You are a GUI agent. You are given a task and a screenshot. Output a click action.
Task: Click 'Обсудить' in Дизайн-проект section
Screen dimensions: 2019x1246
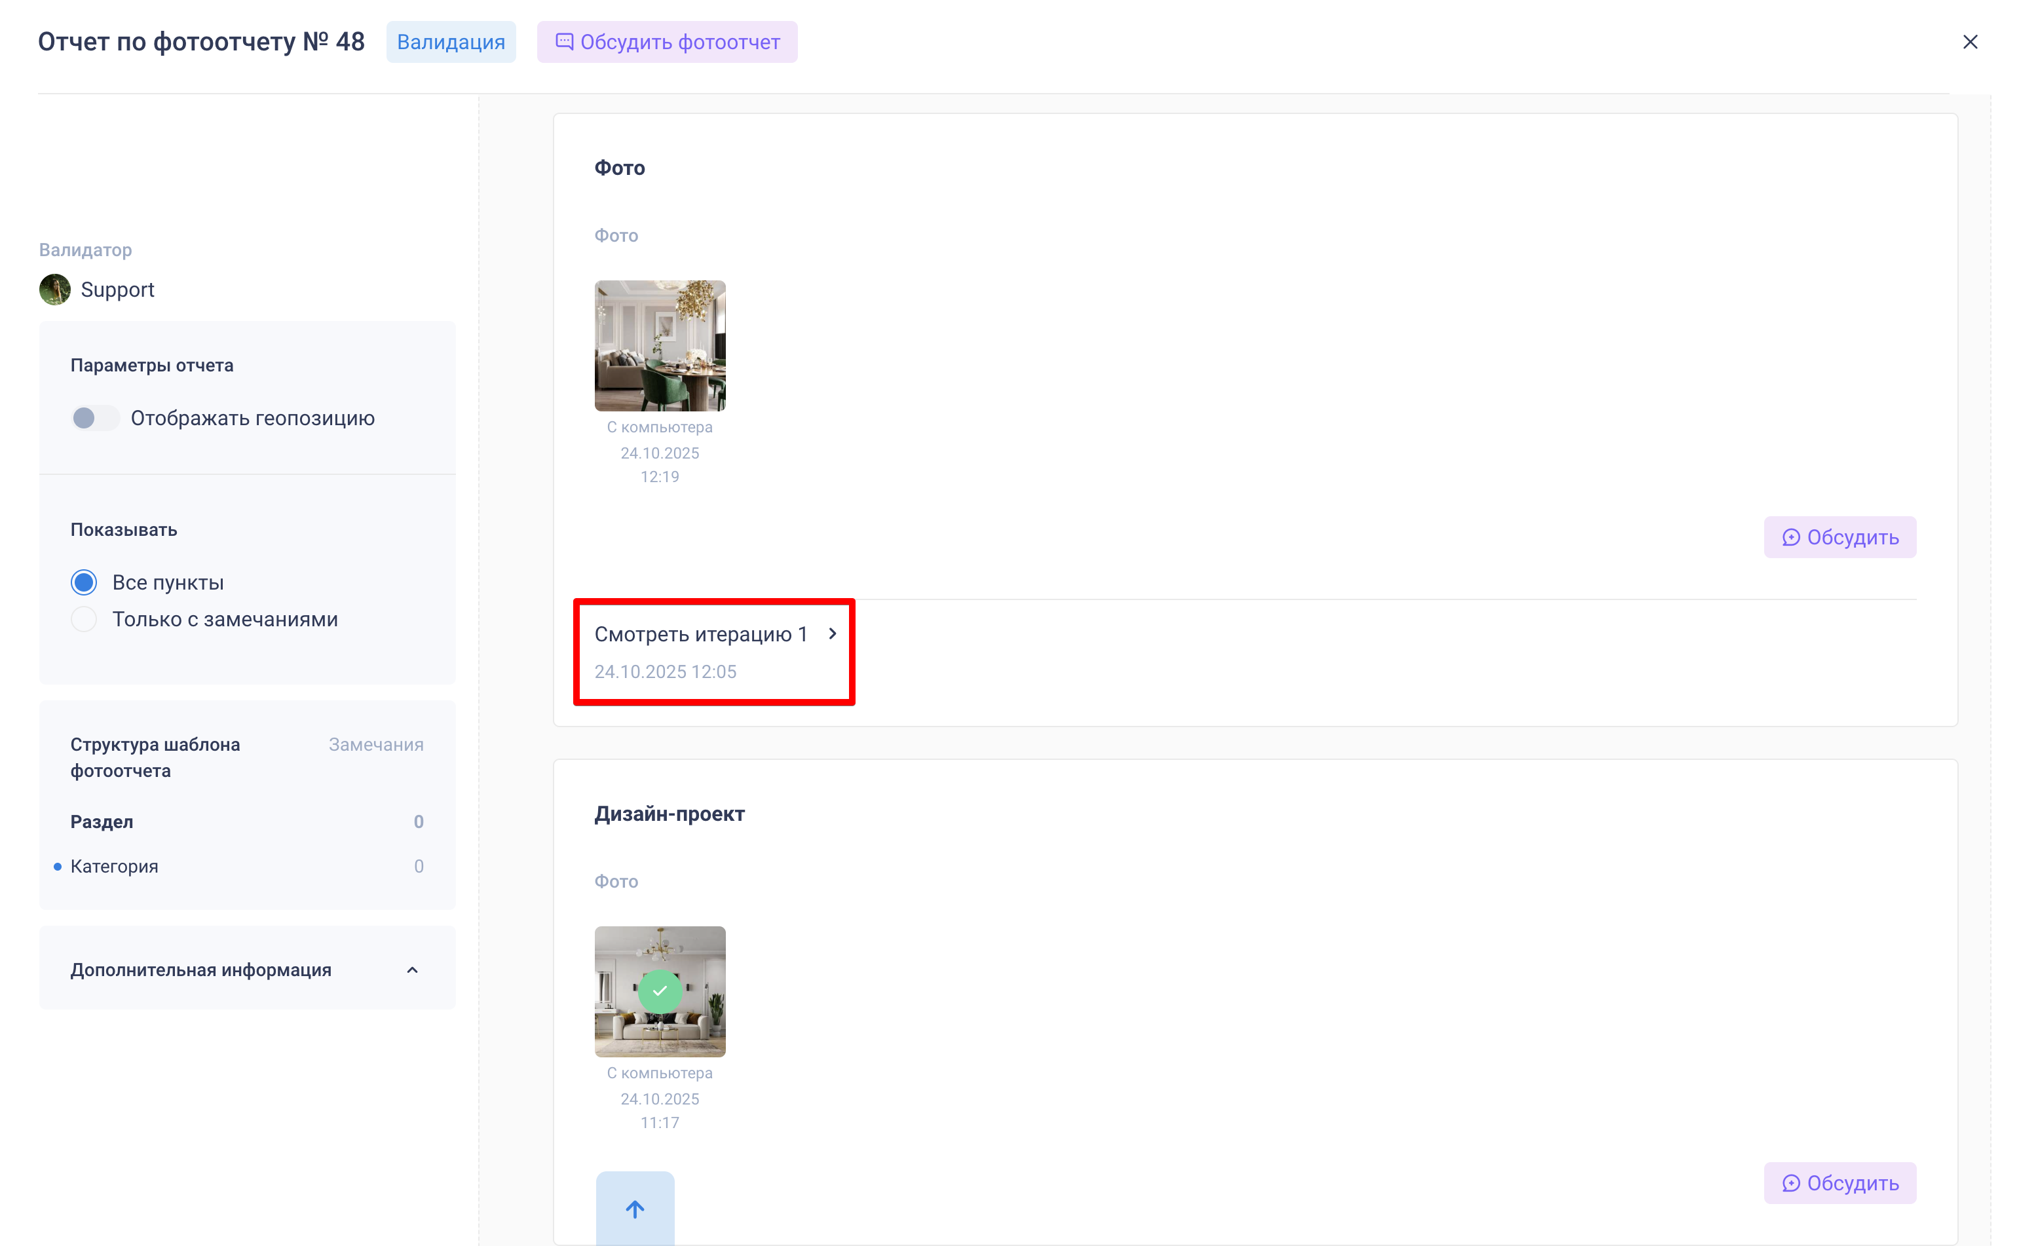[x=1840, y=1182]
